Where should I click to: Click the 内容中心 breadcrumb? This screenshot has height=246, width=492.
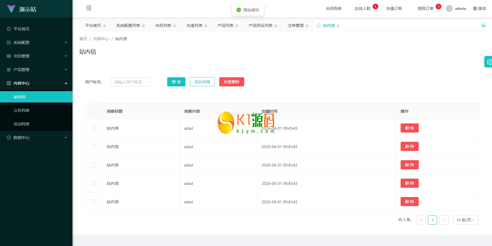pos(101,39)
